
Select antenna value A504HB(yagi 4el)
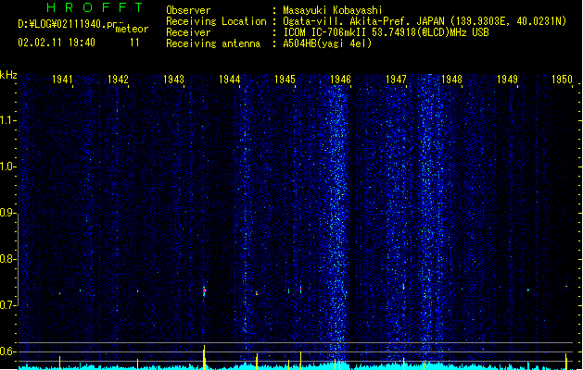pos(327,43)
